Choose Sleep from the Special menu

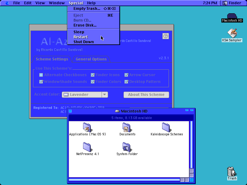click(94, 32)
